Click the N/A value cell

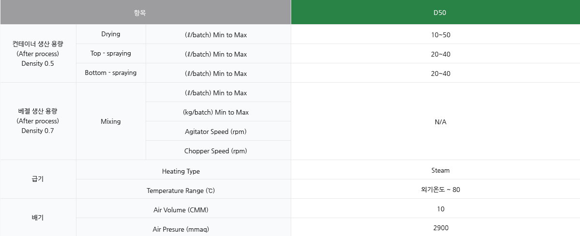point(440,122)
